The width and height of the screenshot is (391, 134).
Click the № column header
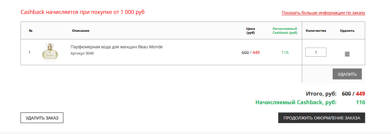(31, 30)
